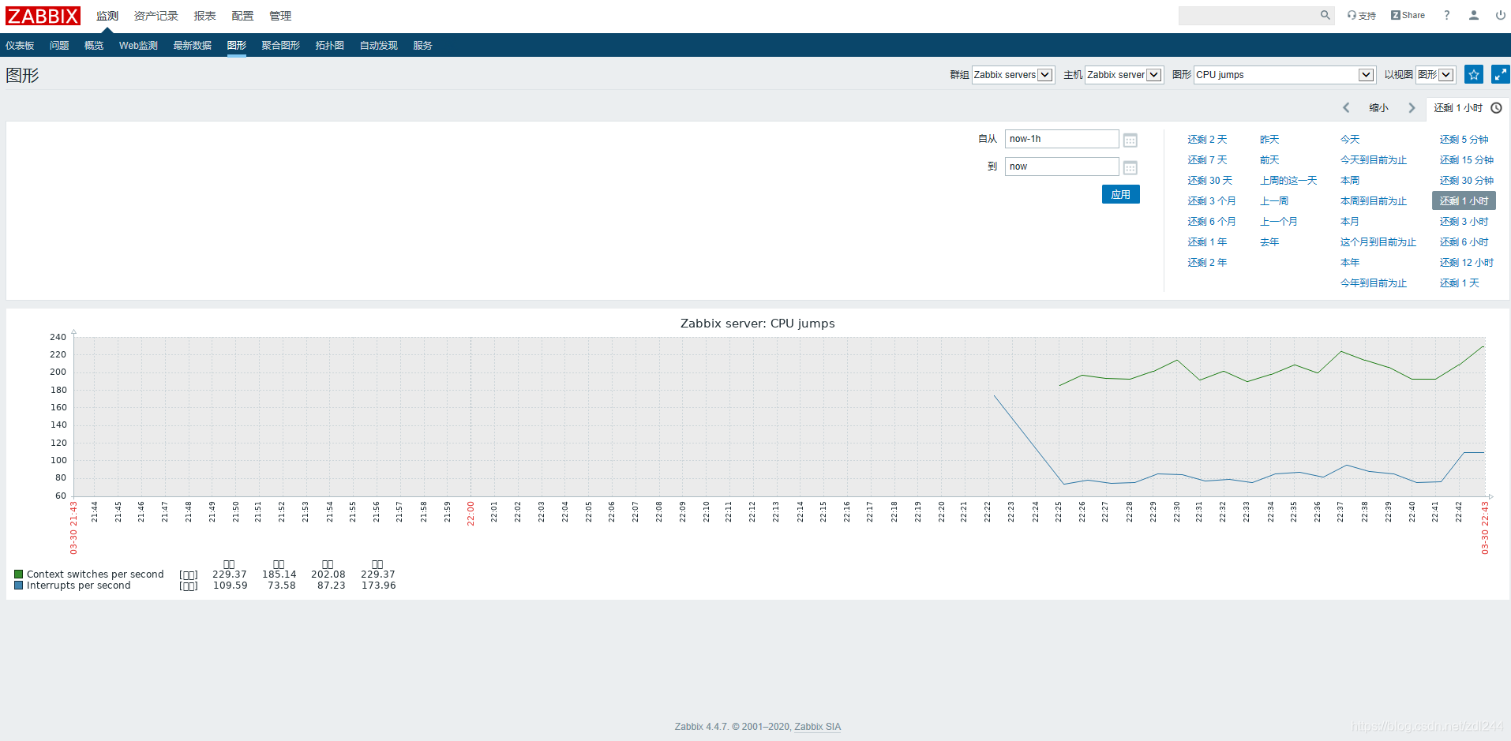Open the graph CPU jumps dropdown
This screenshot has height=741, width=1511.
(1284, 75)
